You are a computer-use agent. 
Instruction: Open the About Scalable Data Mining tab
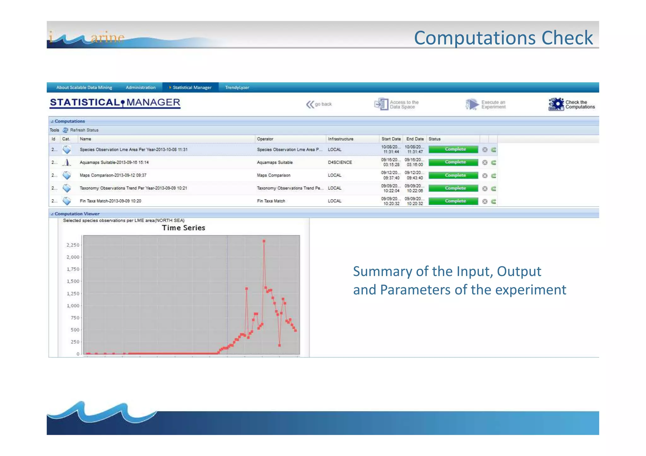click(x=84, y=88)
